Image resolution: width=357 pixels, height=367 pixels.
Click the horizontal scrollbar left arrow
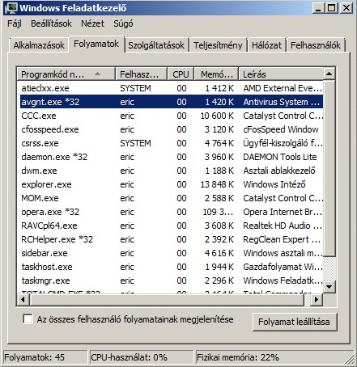click(23, 299)
